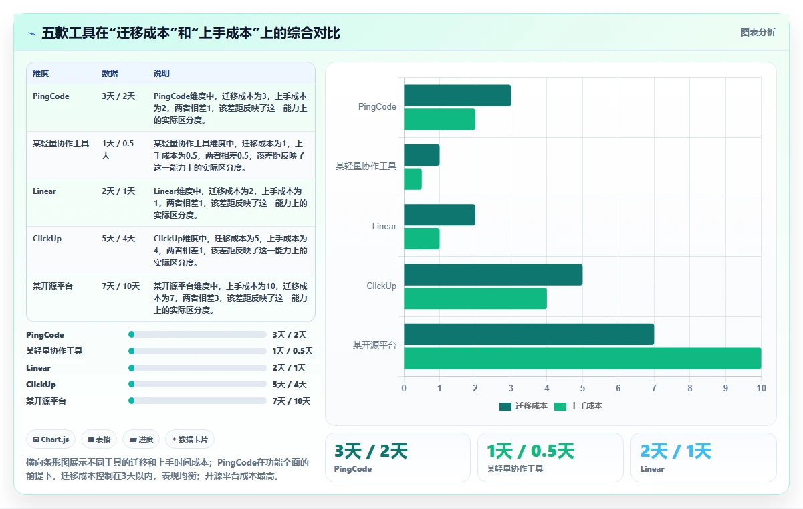Click the 某轻量协作工具 上手成本 light green bar
This screenshot has height=509, width=803.
pyautogui.click(x=413, y=179)
